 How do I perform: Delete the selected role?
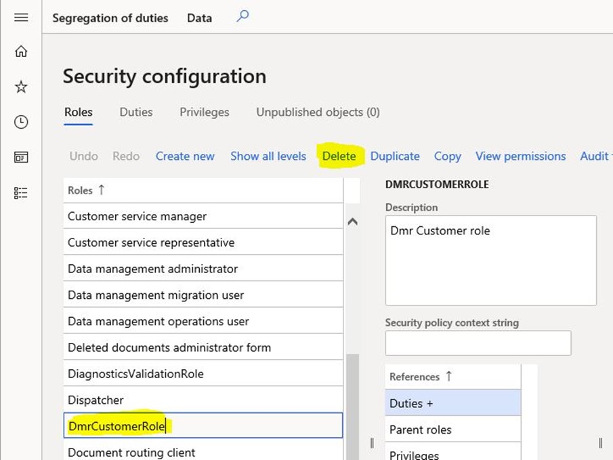pyautogui.click(x=339, y=156)
